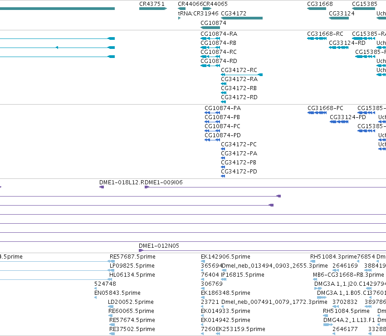Click EST EK253159.5prime
The height and width of the screenshot is (336, 386).
[x=240, y=329]
